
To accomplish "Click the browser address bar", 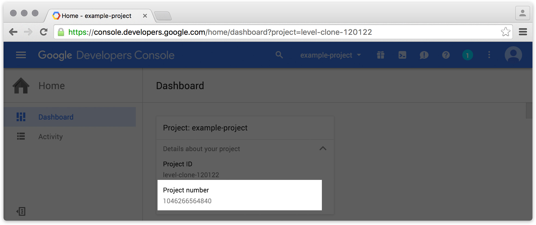I will tap(272, 32).
